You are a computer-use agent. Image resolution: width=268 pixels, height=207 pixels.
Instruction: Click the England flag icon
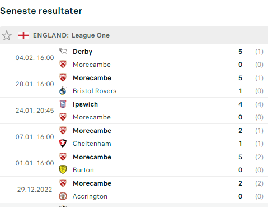[23, 35]
